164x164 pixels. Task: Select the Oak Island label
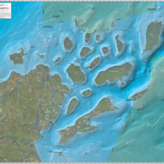(75, 73)
